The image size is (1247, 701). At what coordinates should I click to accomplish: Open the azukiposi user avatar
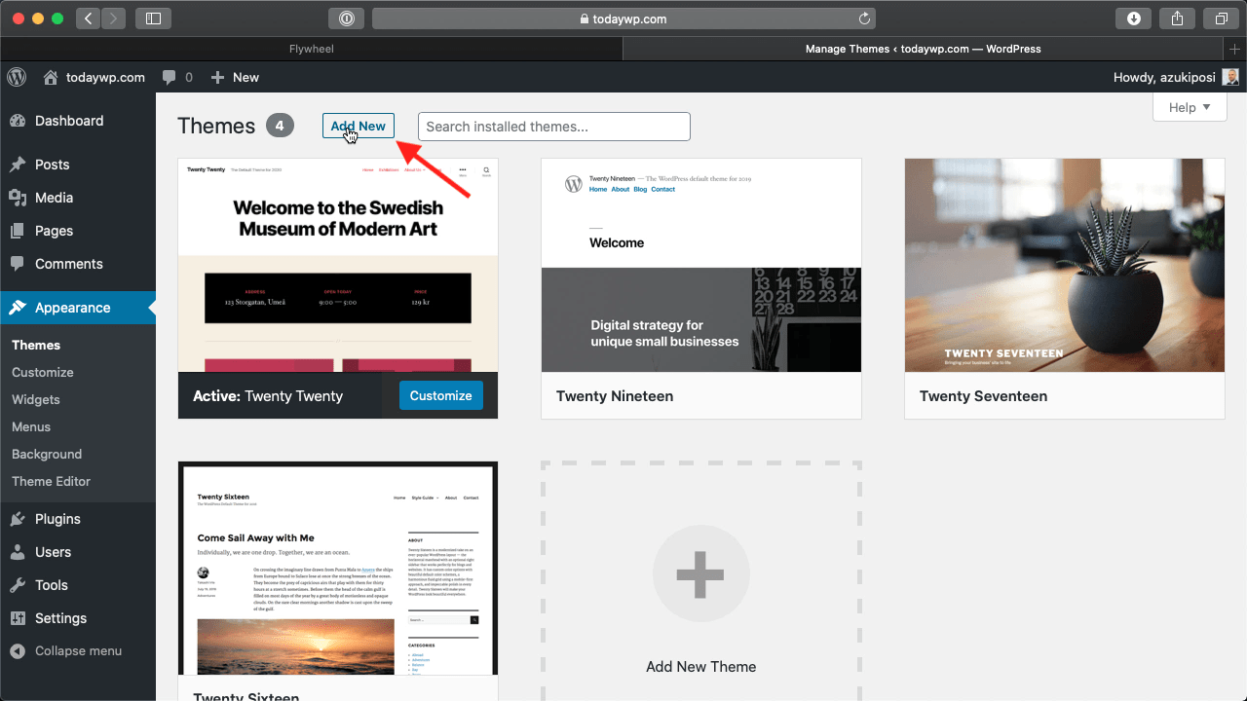coord(1231,77)
